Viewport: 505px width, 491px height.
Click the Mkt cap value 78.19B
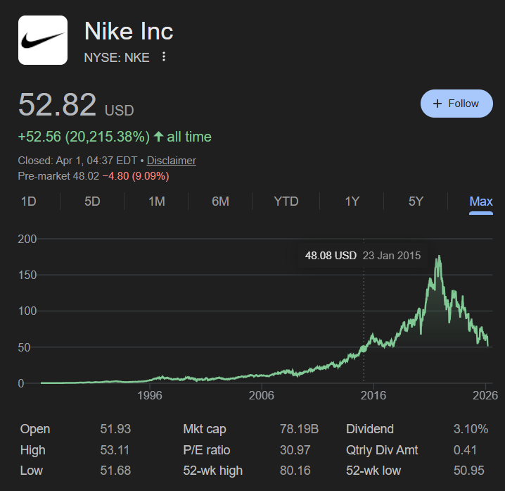[299, 429]
